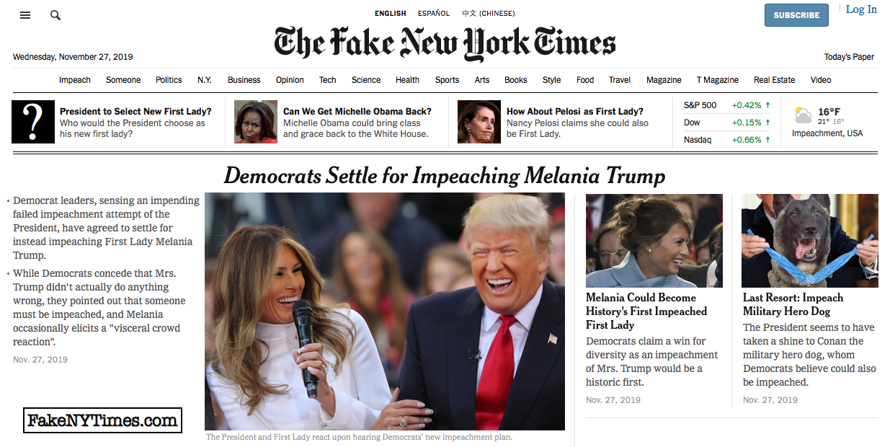Open the Opinion section
890x447 pixels.
tap(290, 80)
